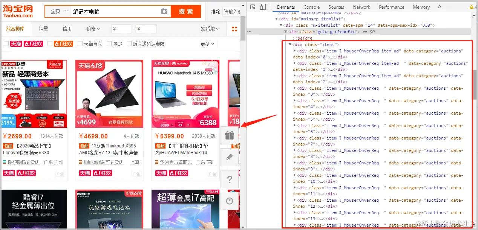Switch to the Network tab in DevTools
Viewport: 478px width, 230px height.
pos(361,7)
